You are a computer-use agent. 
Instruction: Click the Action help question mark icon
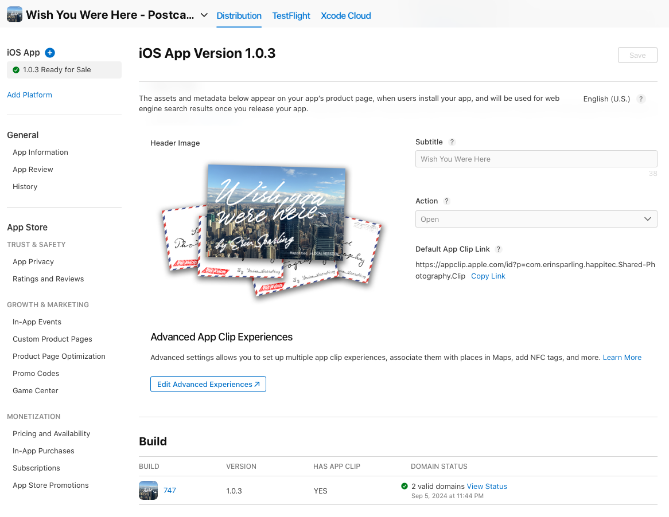click(x=447, y=201)
